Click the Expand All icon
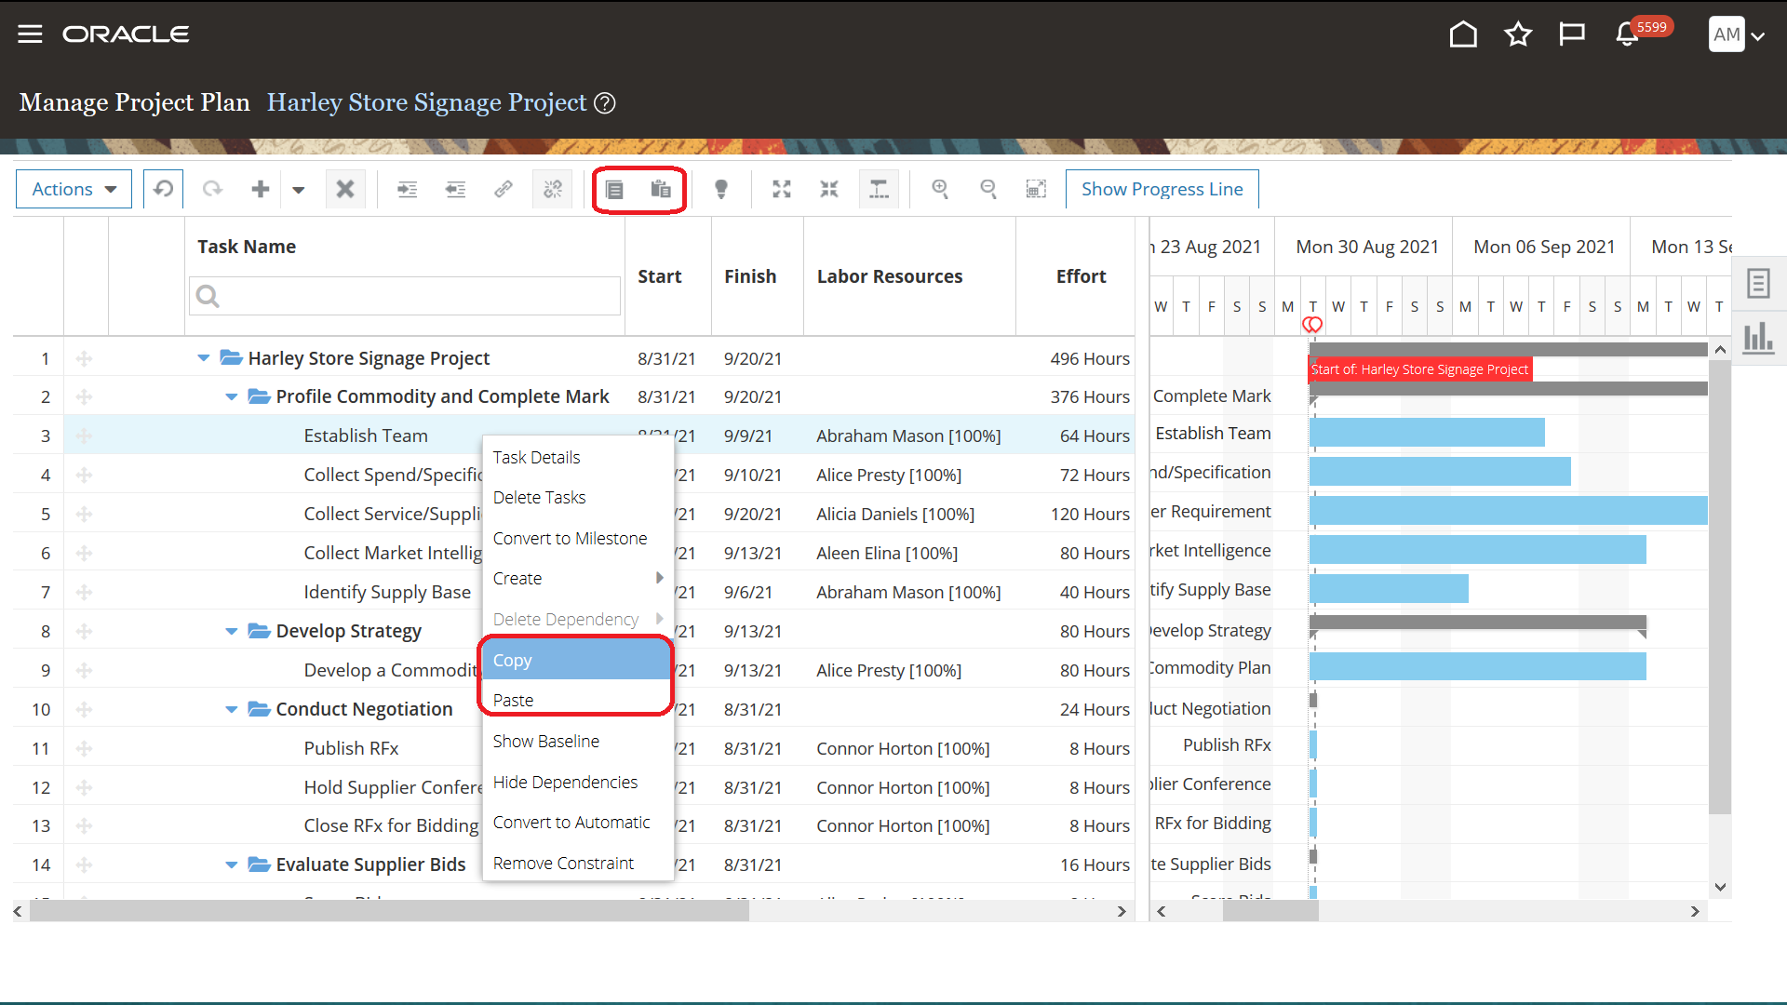Viewport: 1787px width, 1005px height. pos(782,189)
